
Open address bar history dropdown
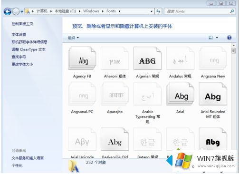point(152,11)
